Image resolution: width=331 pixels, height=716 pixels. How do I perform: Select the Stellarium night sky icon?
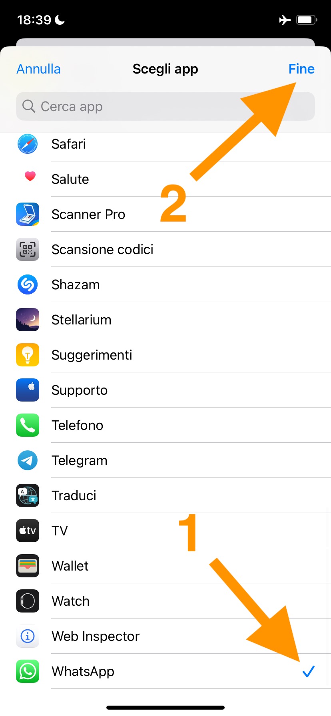tap(28, 320)
